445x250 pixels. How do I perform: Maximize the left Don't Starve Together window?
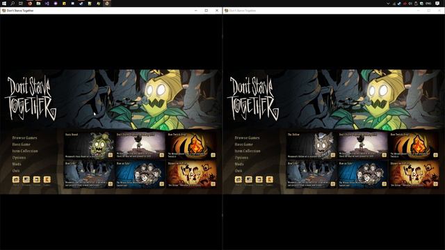[207, 10]
